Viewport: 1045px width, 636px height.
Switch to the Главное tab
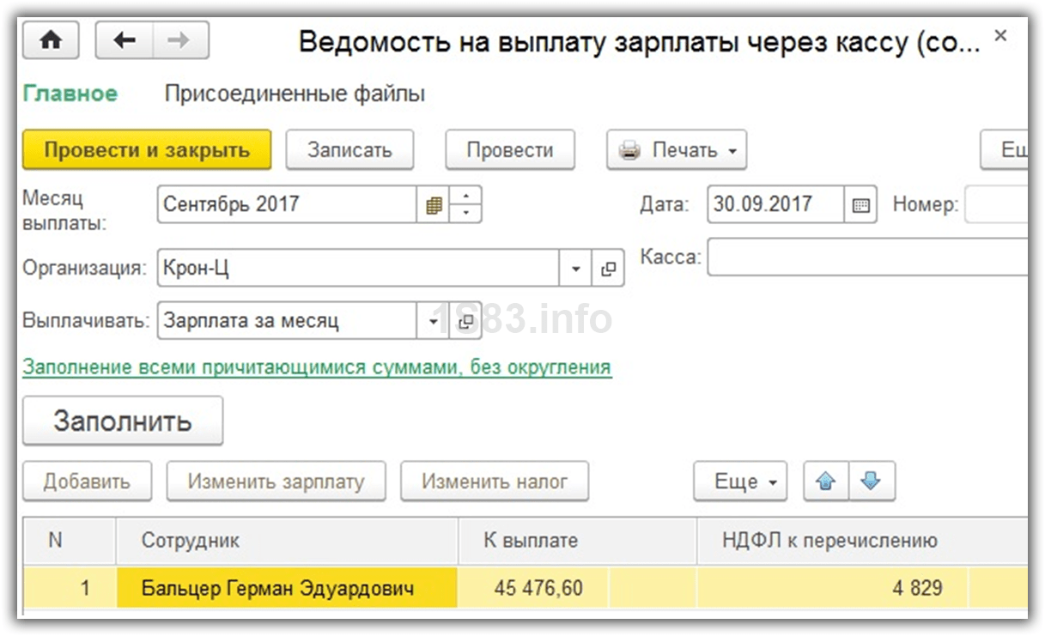click(70, 94)
